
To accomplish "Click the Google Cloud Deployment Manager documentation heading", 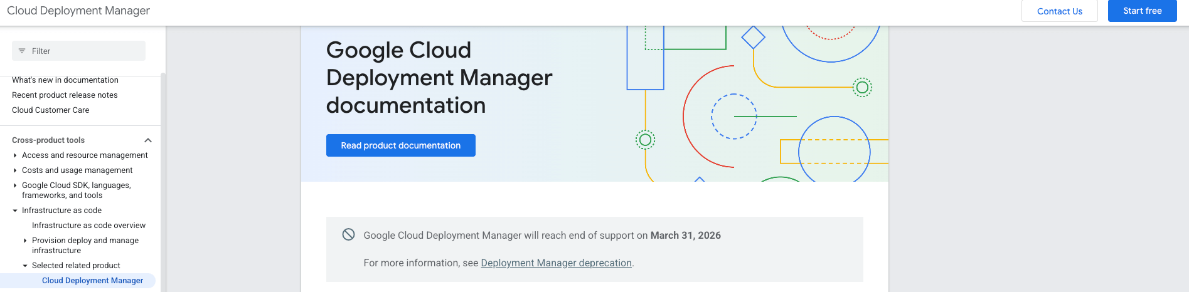I will (439, 78).
